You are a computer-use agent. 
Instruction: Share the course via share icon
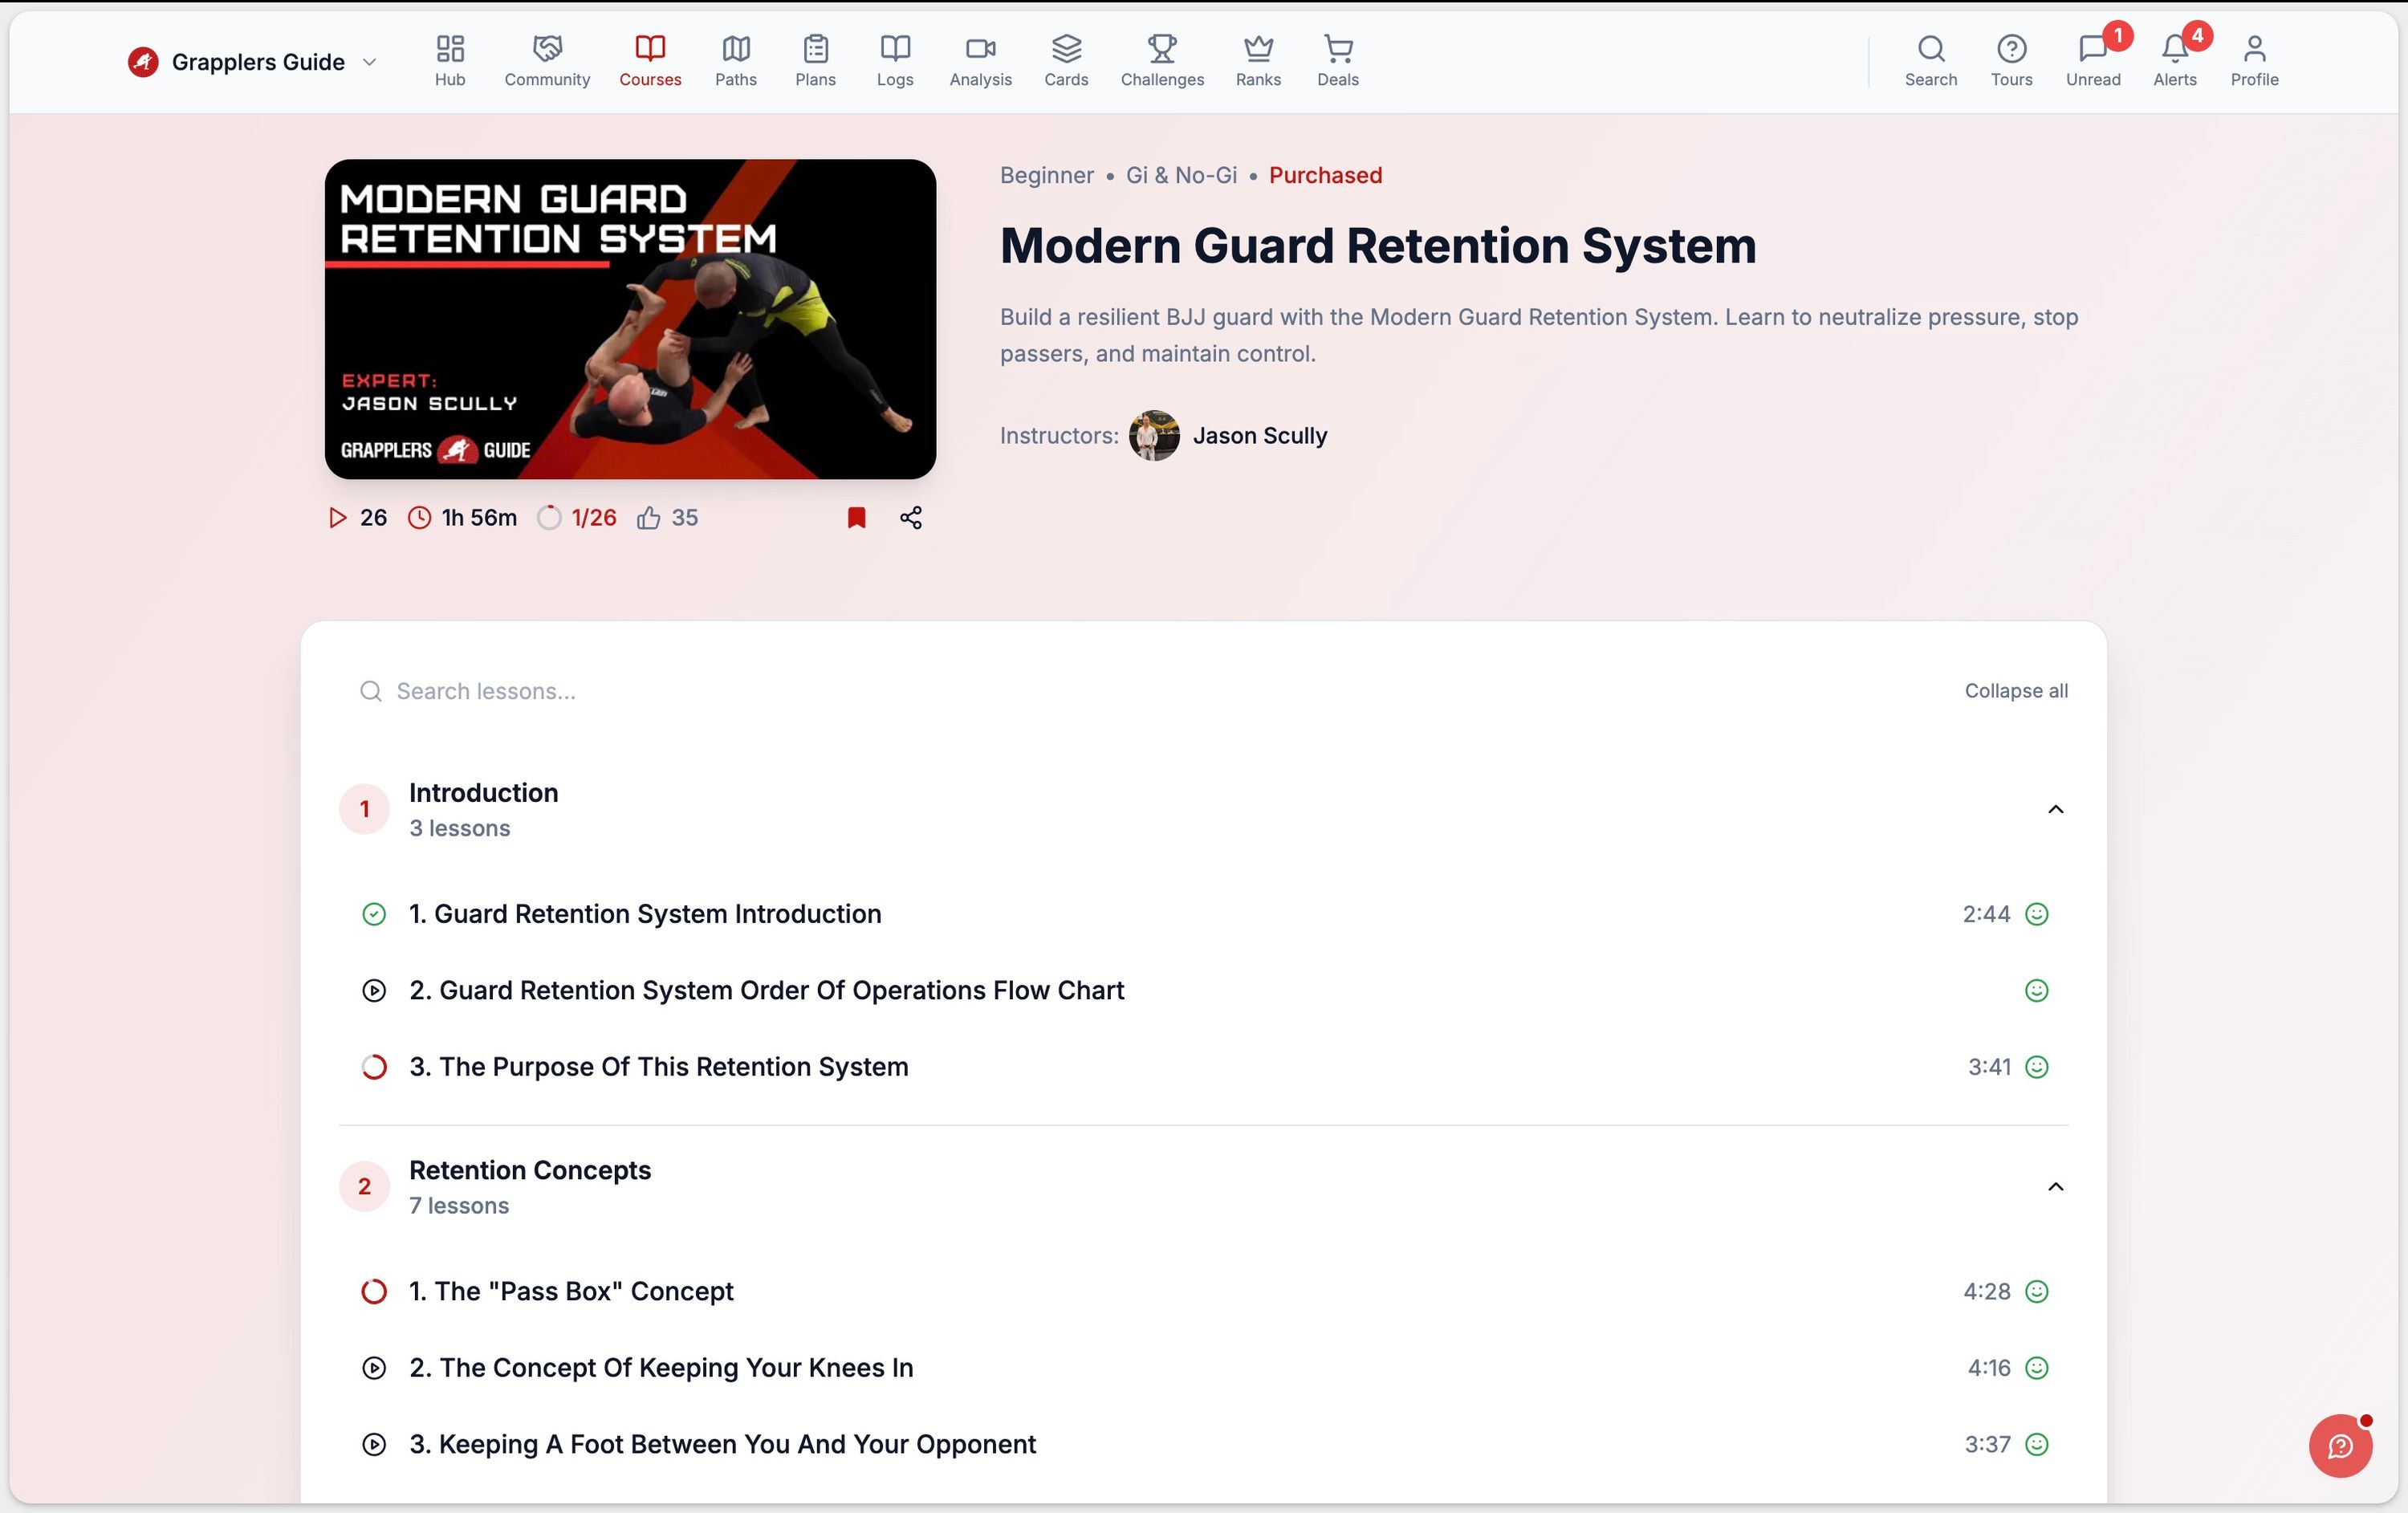911,517
